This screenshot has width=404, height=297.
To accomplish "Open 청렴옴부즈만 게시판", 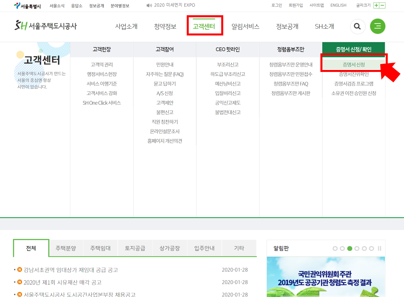I will pos(291,93).
